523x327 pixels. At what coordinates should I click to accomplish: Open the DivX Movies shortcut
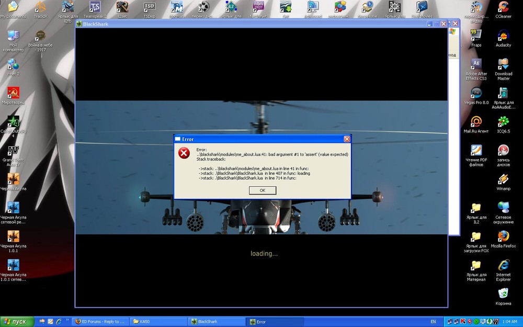click(x=422, y=9)
